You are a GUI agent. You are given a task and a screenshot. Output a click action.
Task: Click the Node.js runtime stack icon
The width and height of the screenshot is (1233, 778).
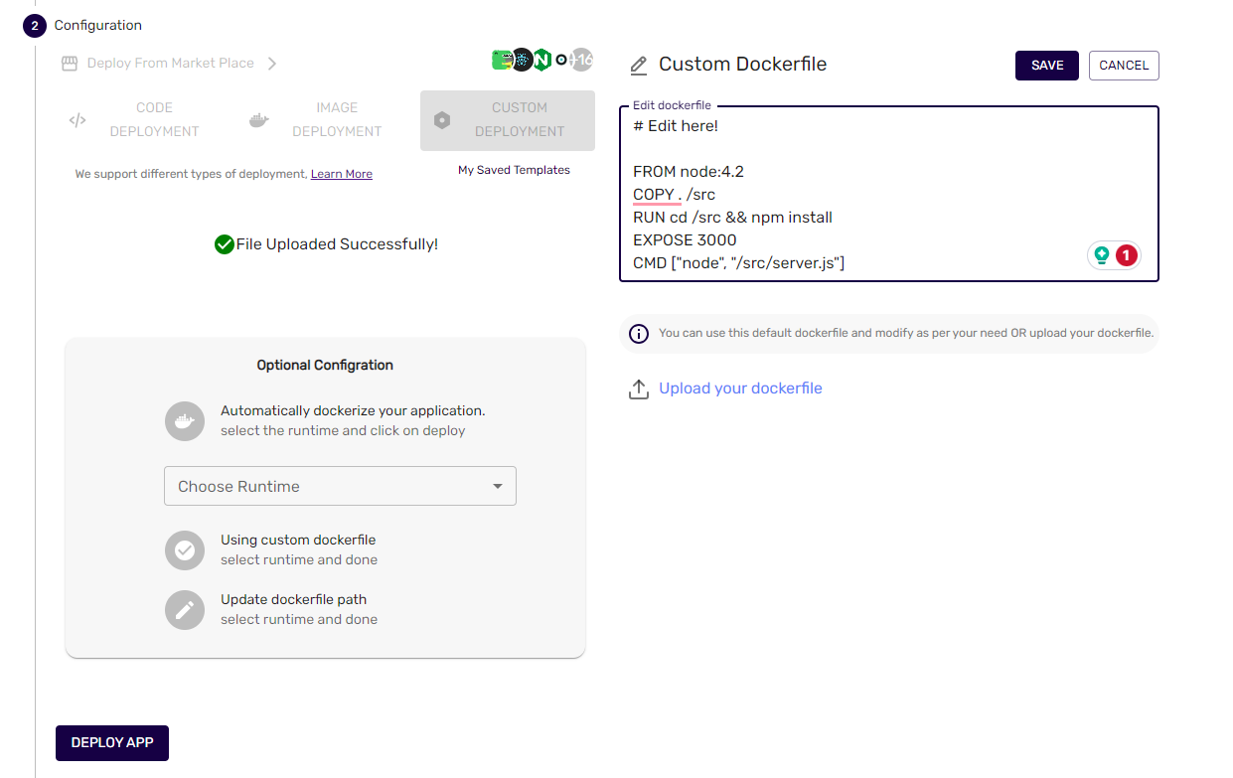pyautogui.click(x=541, y=60)
